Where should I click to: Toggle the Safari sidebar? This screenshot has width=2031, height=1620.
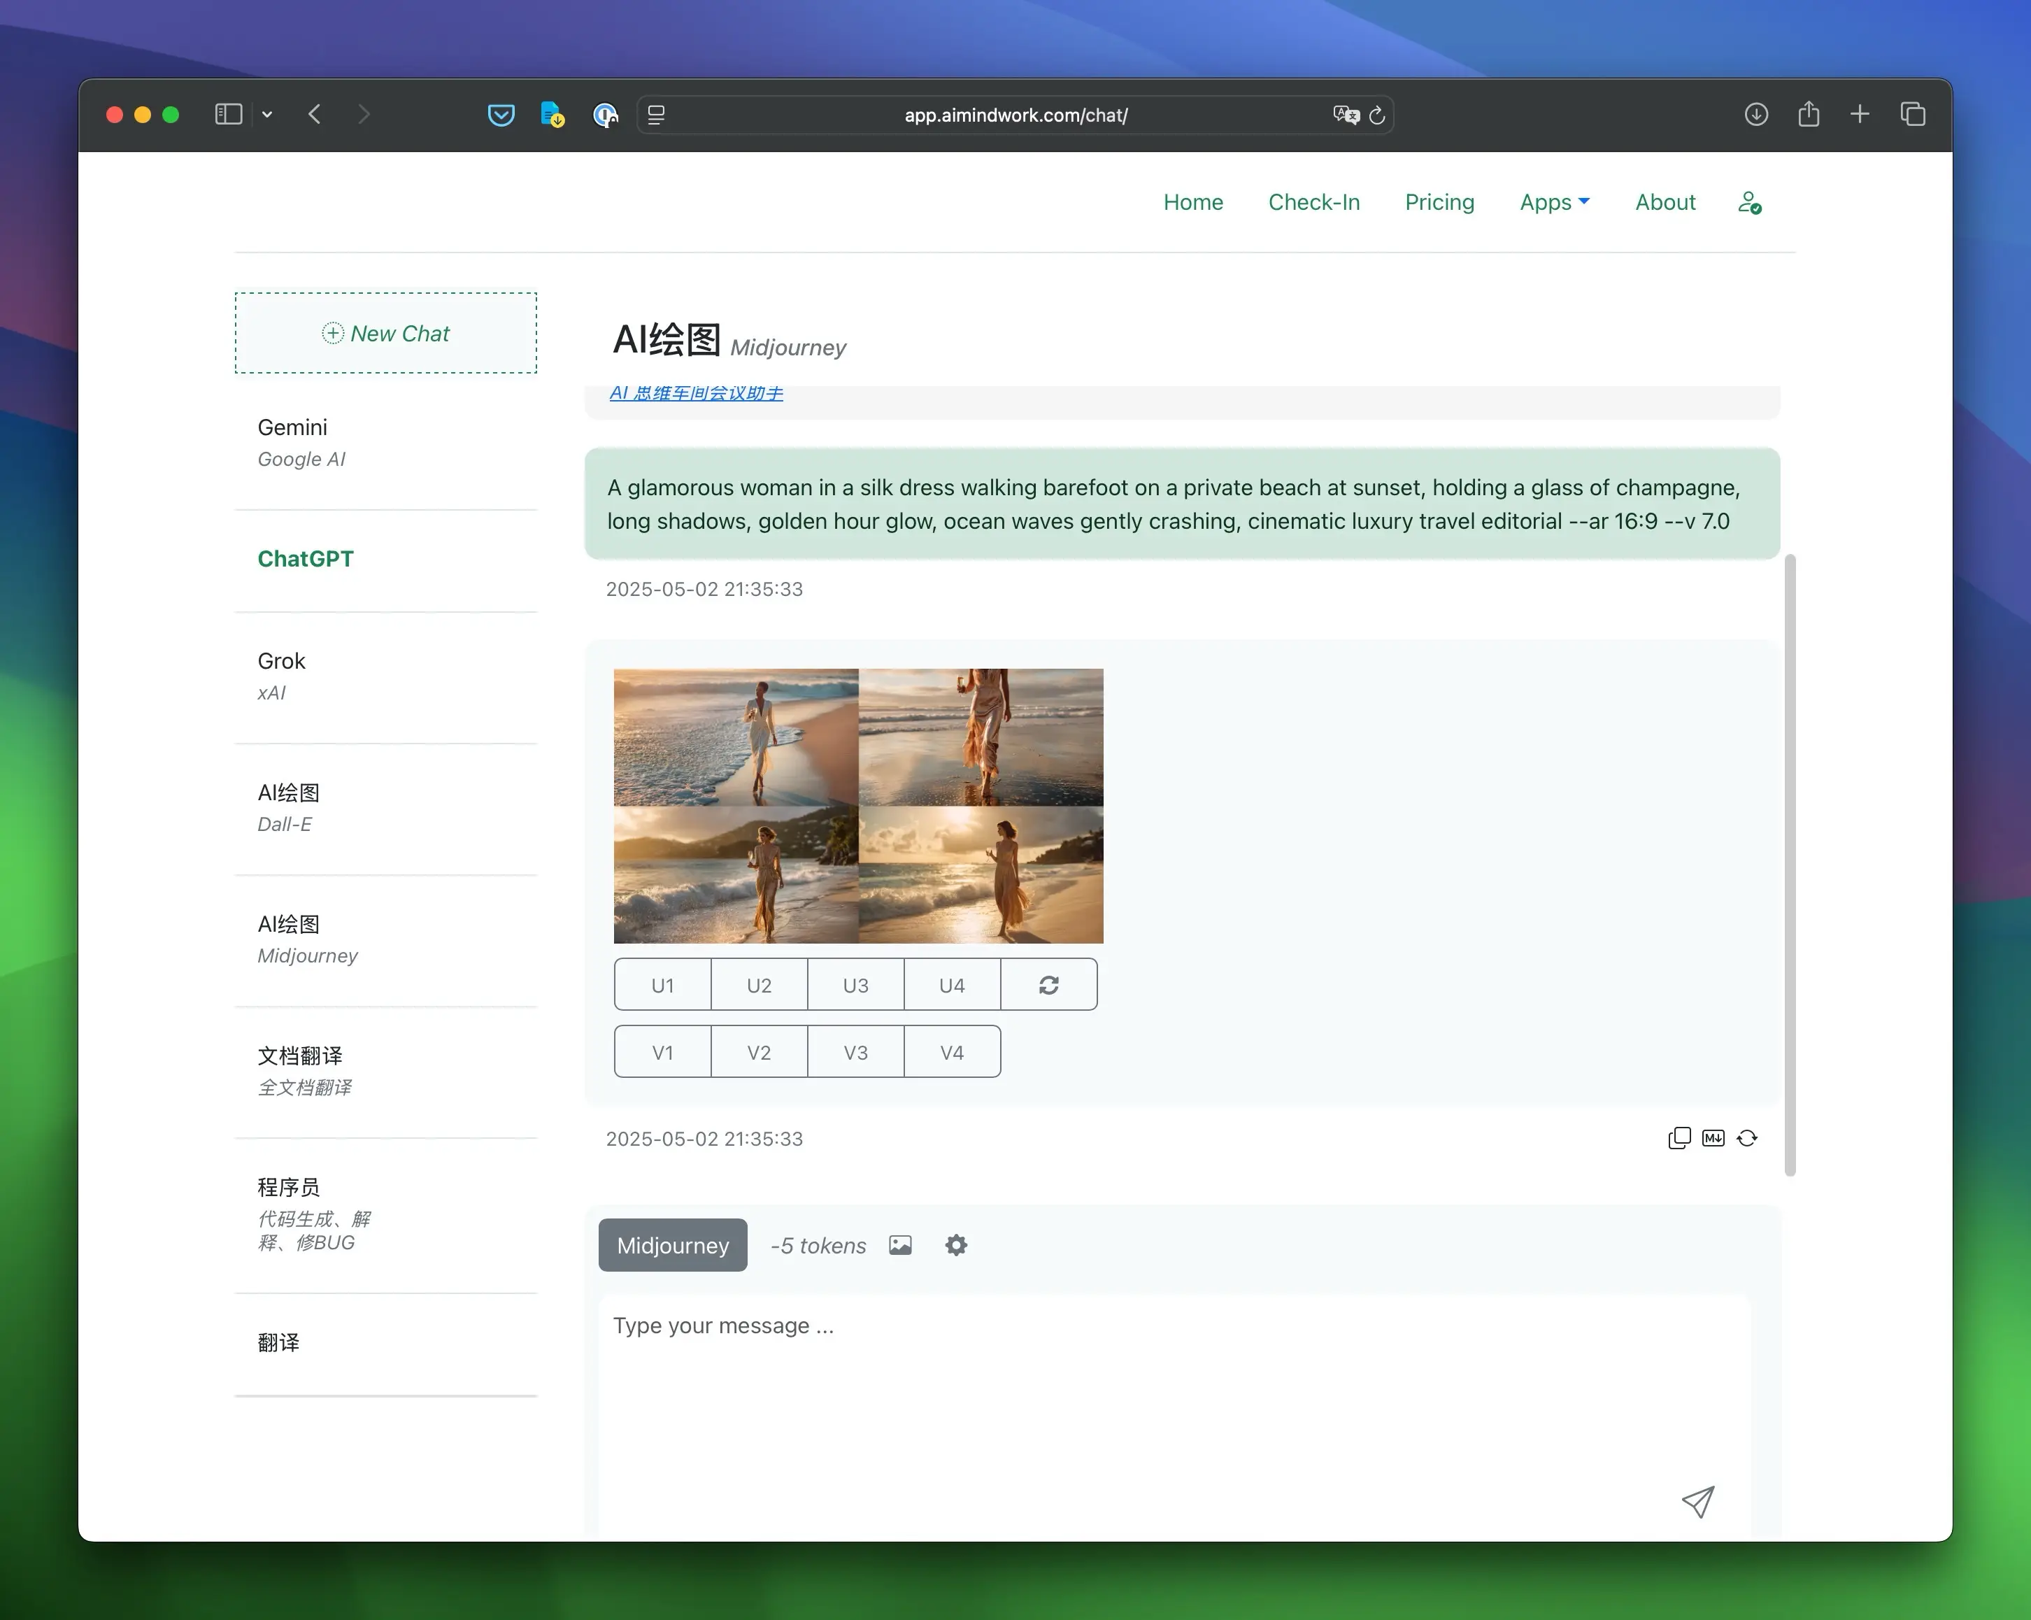click(229, 115)
